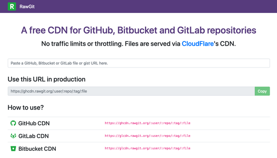This screenshot has width=277, height=158.
Task: Click the 'No traffic limits' subtitle text
Action: (138, 44)
